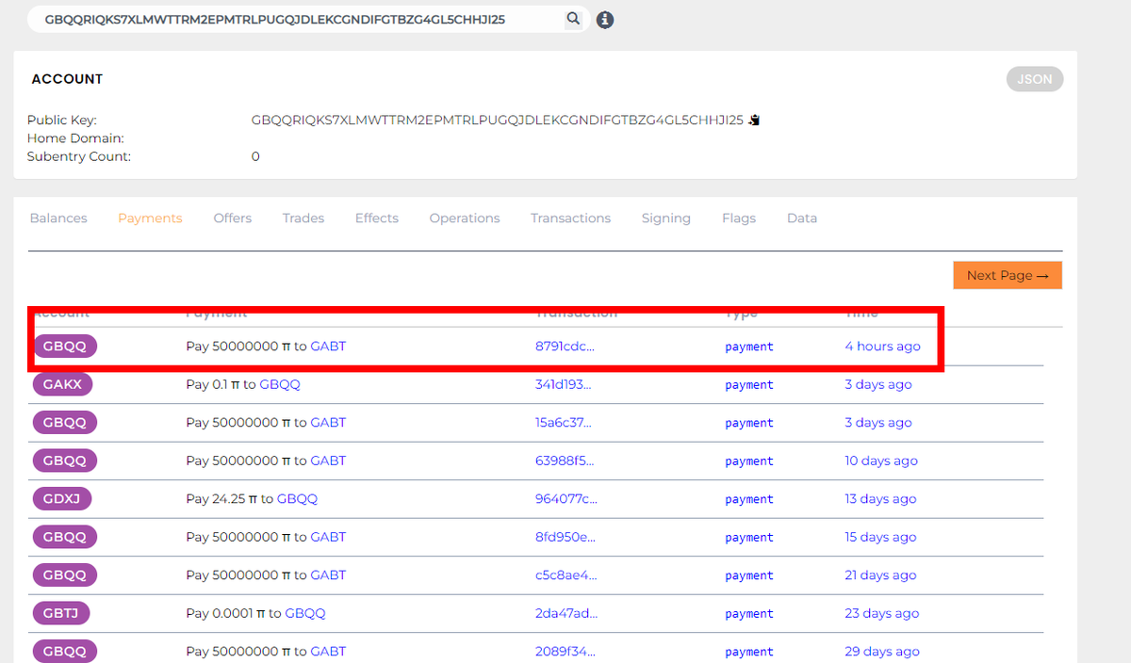Open the Operations tab
The image size is (1131, 663).
pos(465,218)
